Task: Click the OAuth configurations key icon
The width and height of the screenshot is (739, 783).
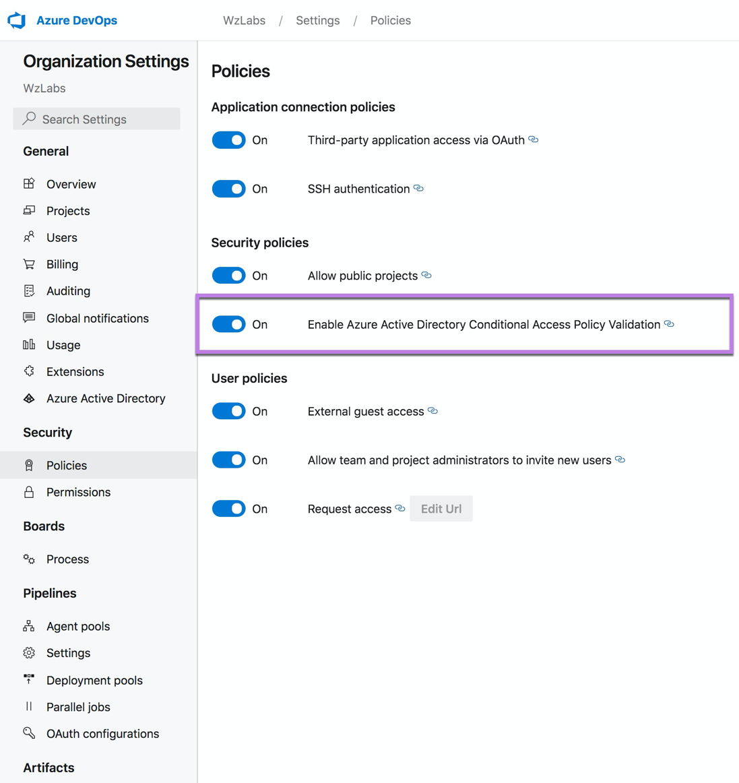Action: (x=29, y=733)
